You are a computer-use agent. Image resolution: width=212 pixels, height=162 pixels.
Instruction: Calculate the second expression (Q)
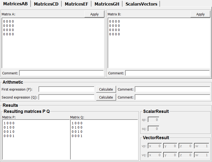click(106, 97)
